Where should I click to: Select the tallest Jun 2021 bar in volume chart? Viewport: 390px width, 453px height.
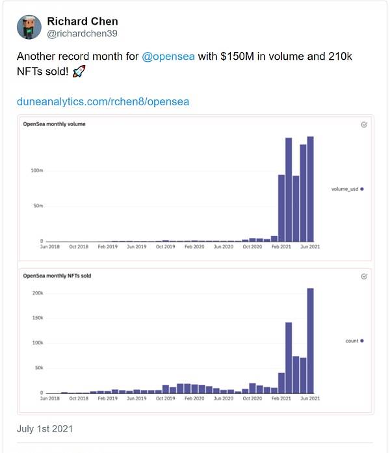[310, 189]
